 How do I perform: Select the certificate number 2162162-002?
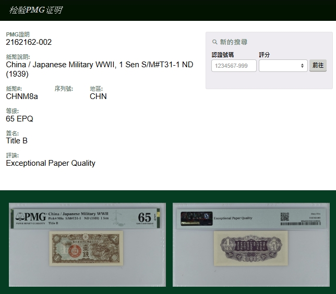(x=29, y=42)
